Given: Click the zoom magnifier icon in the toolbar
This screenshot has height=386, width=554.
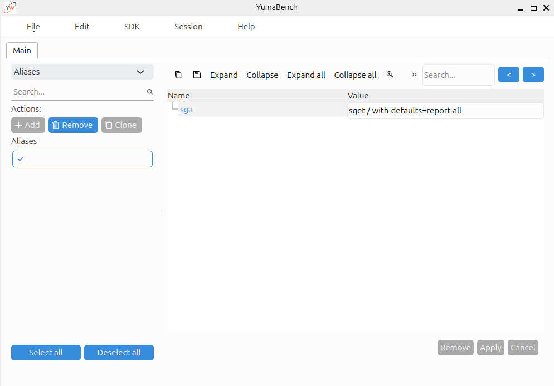Looking at the screenshot, I should coord(390,75).
